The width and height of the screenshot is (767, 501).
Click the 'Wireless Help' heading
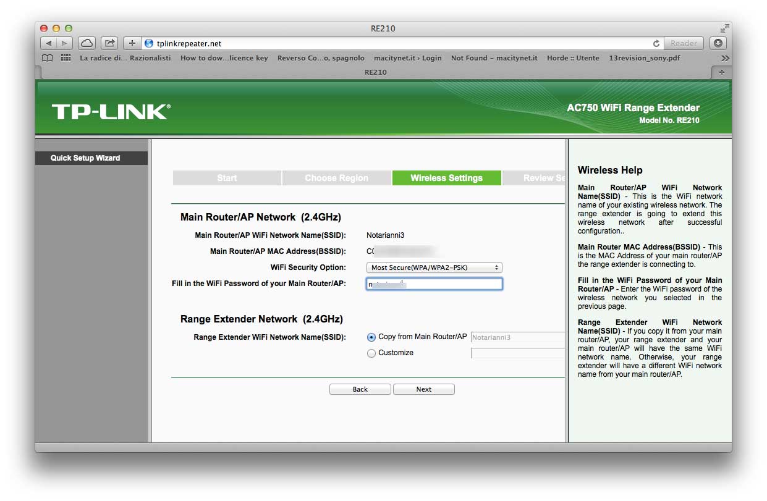[x=610, y=170]
